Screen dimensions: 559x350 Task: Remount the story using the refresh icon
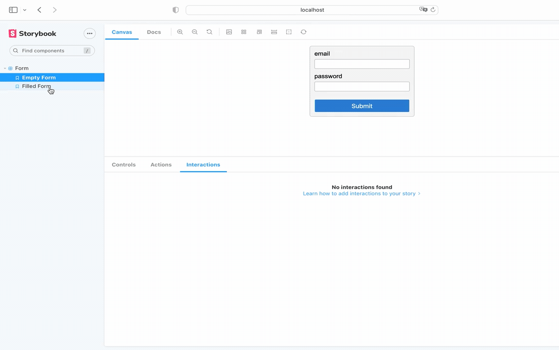[304, 32]
